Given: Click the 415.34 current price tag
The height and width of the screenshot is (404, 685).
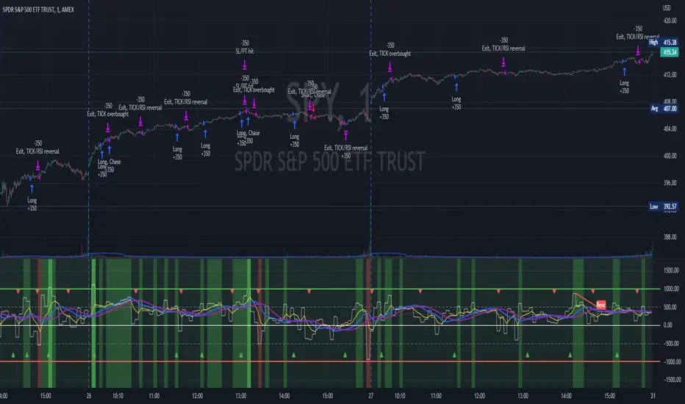Looking at the screenshot, I should tap(670, 52).
